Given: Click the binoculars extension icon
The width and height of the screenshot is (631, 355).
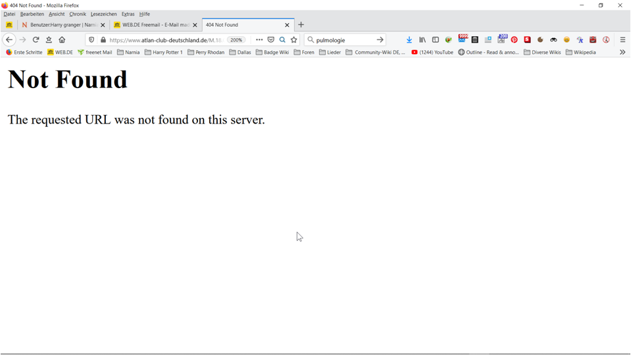Looking at the screenshot, I should (x=554, y=40).
